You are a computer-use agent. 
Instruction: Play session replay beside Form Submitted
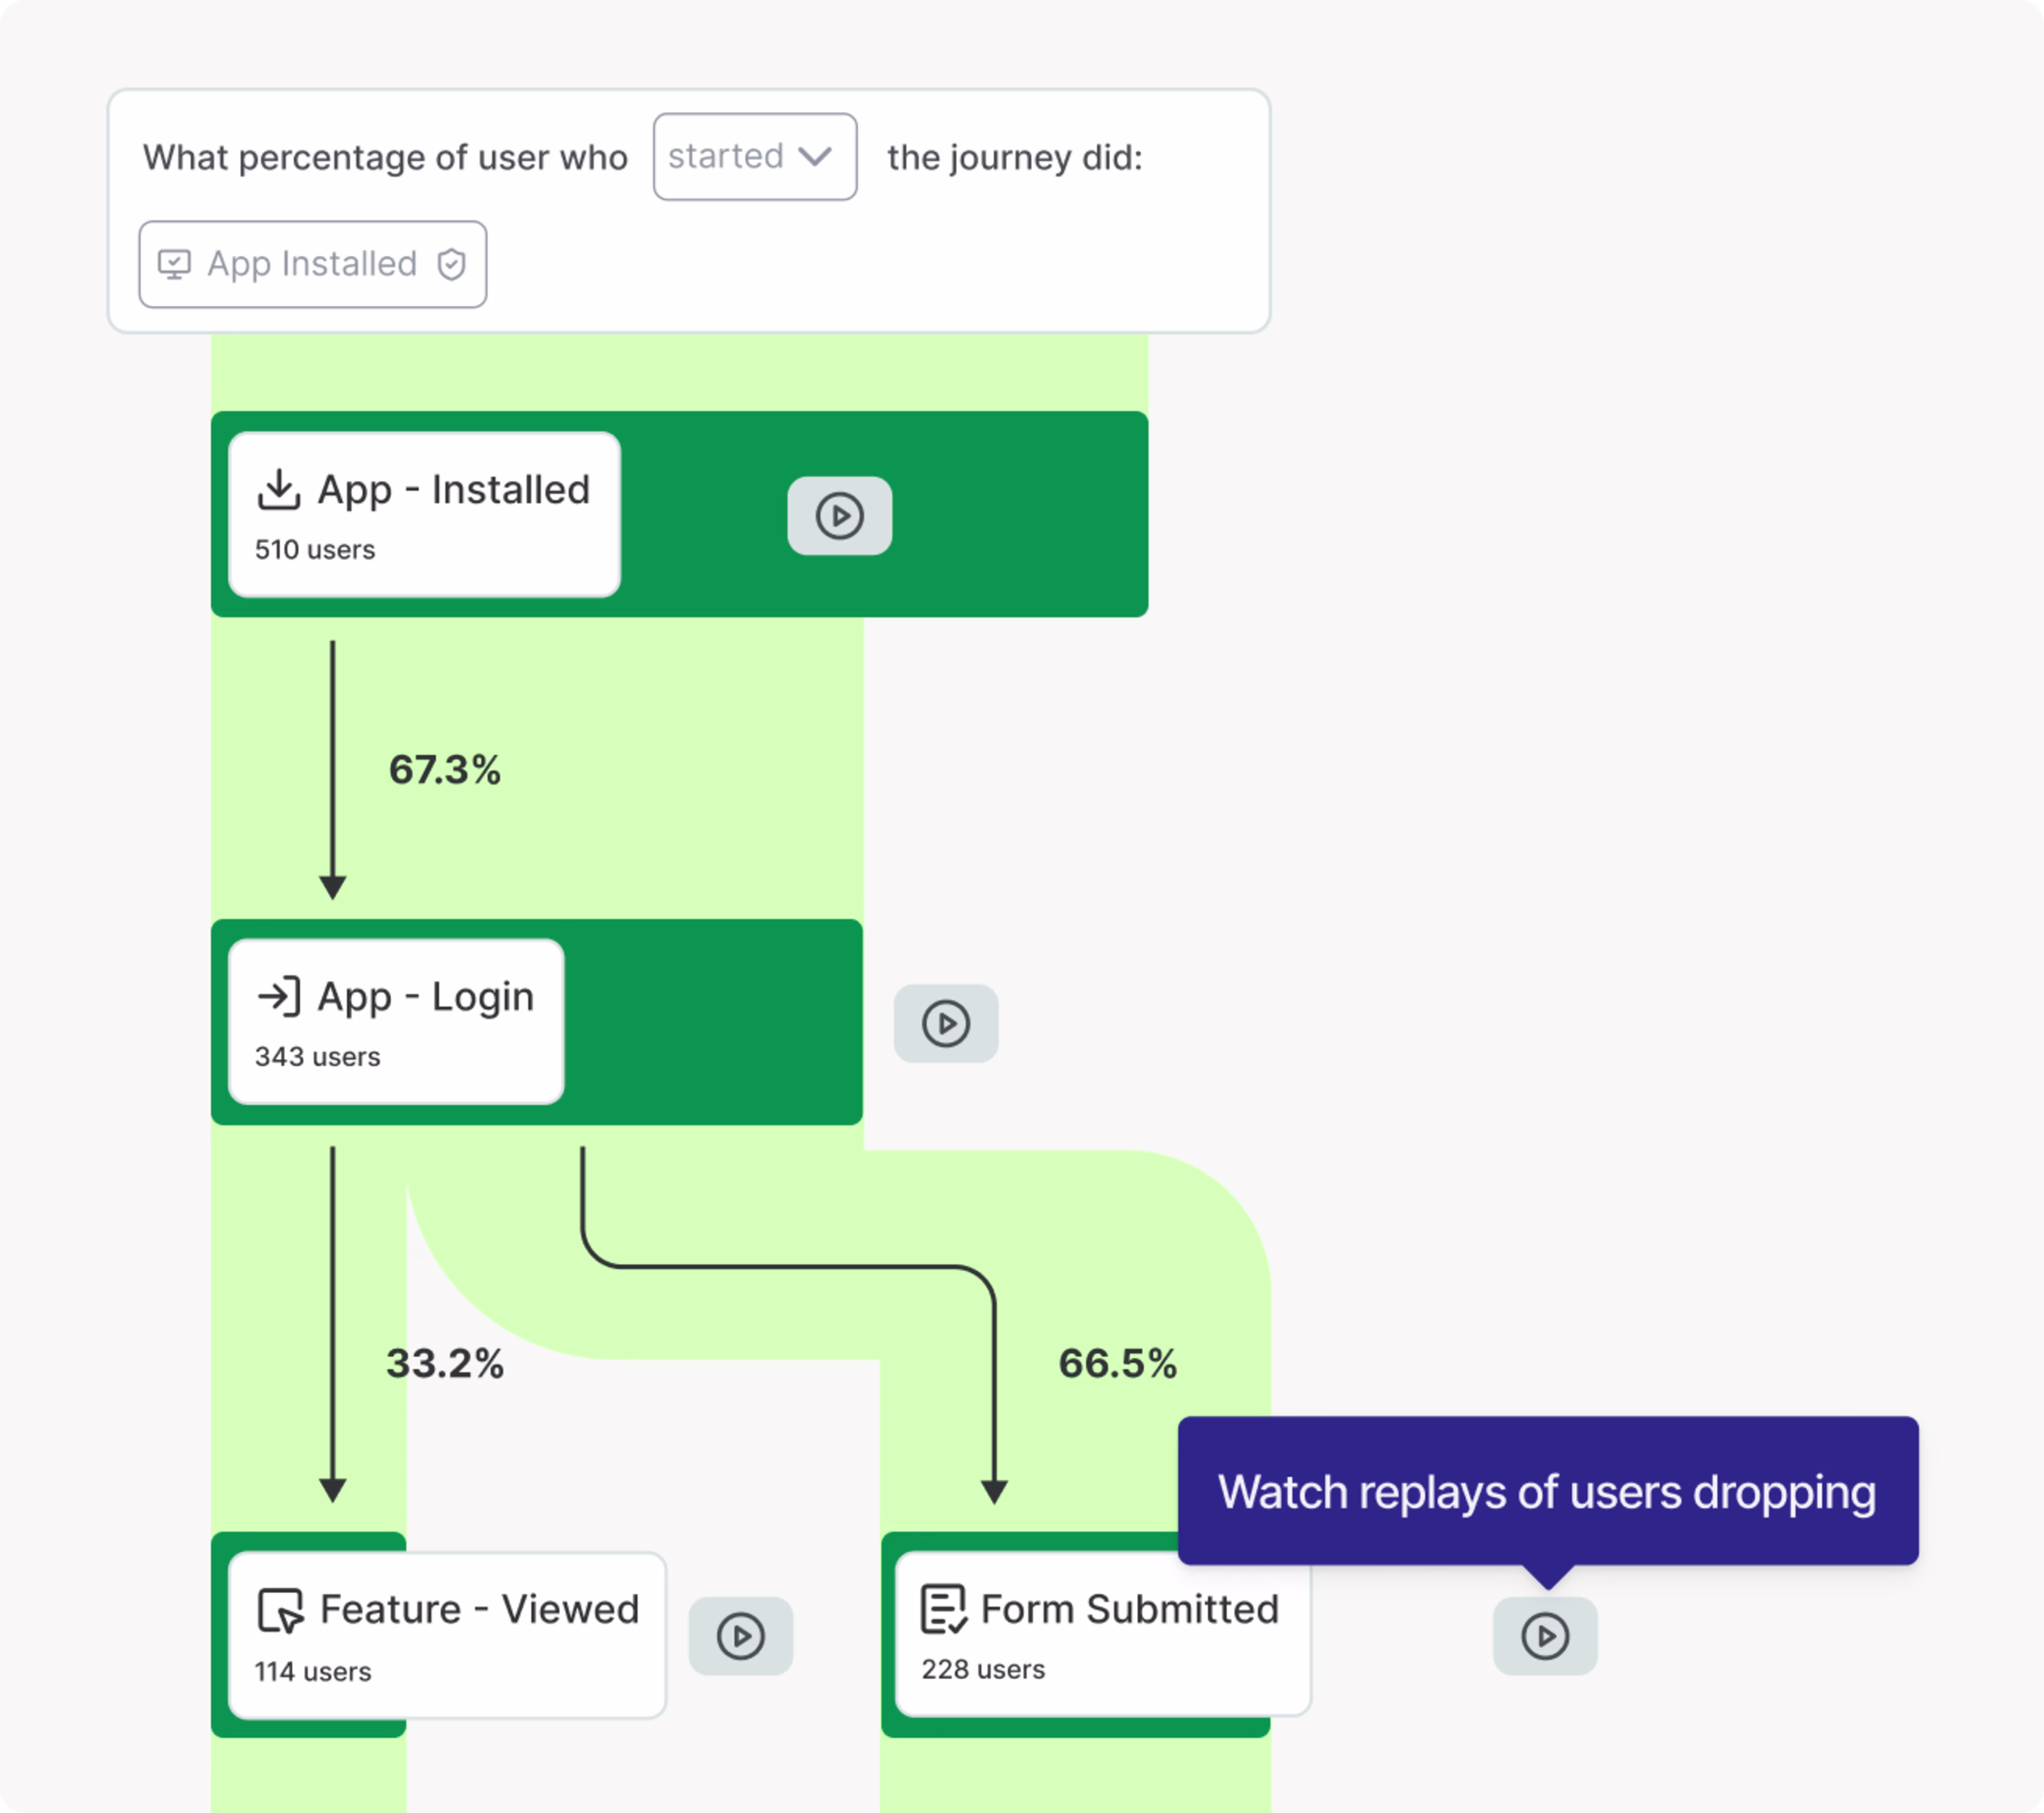click(x=1544, y=1637)
